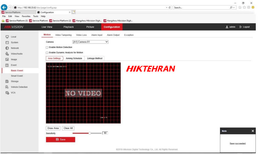The width and height of the screenshot is (258, 154).
Task: Click the admin user icon
Action: tap(227, 27)
